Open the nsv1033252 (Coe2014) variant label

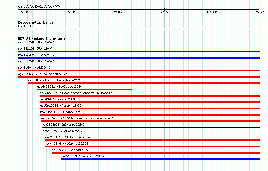36,55
